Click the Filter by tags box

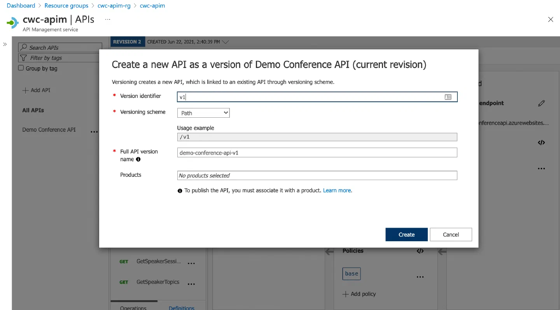click(60, 57)
